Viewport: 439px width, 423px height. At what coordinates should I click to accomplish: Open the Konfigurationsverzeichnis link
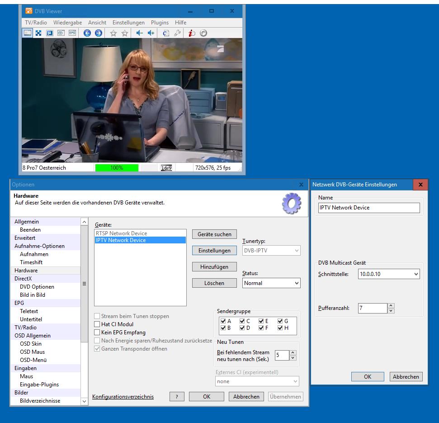123,397
